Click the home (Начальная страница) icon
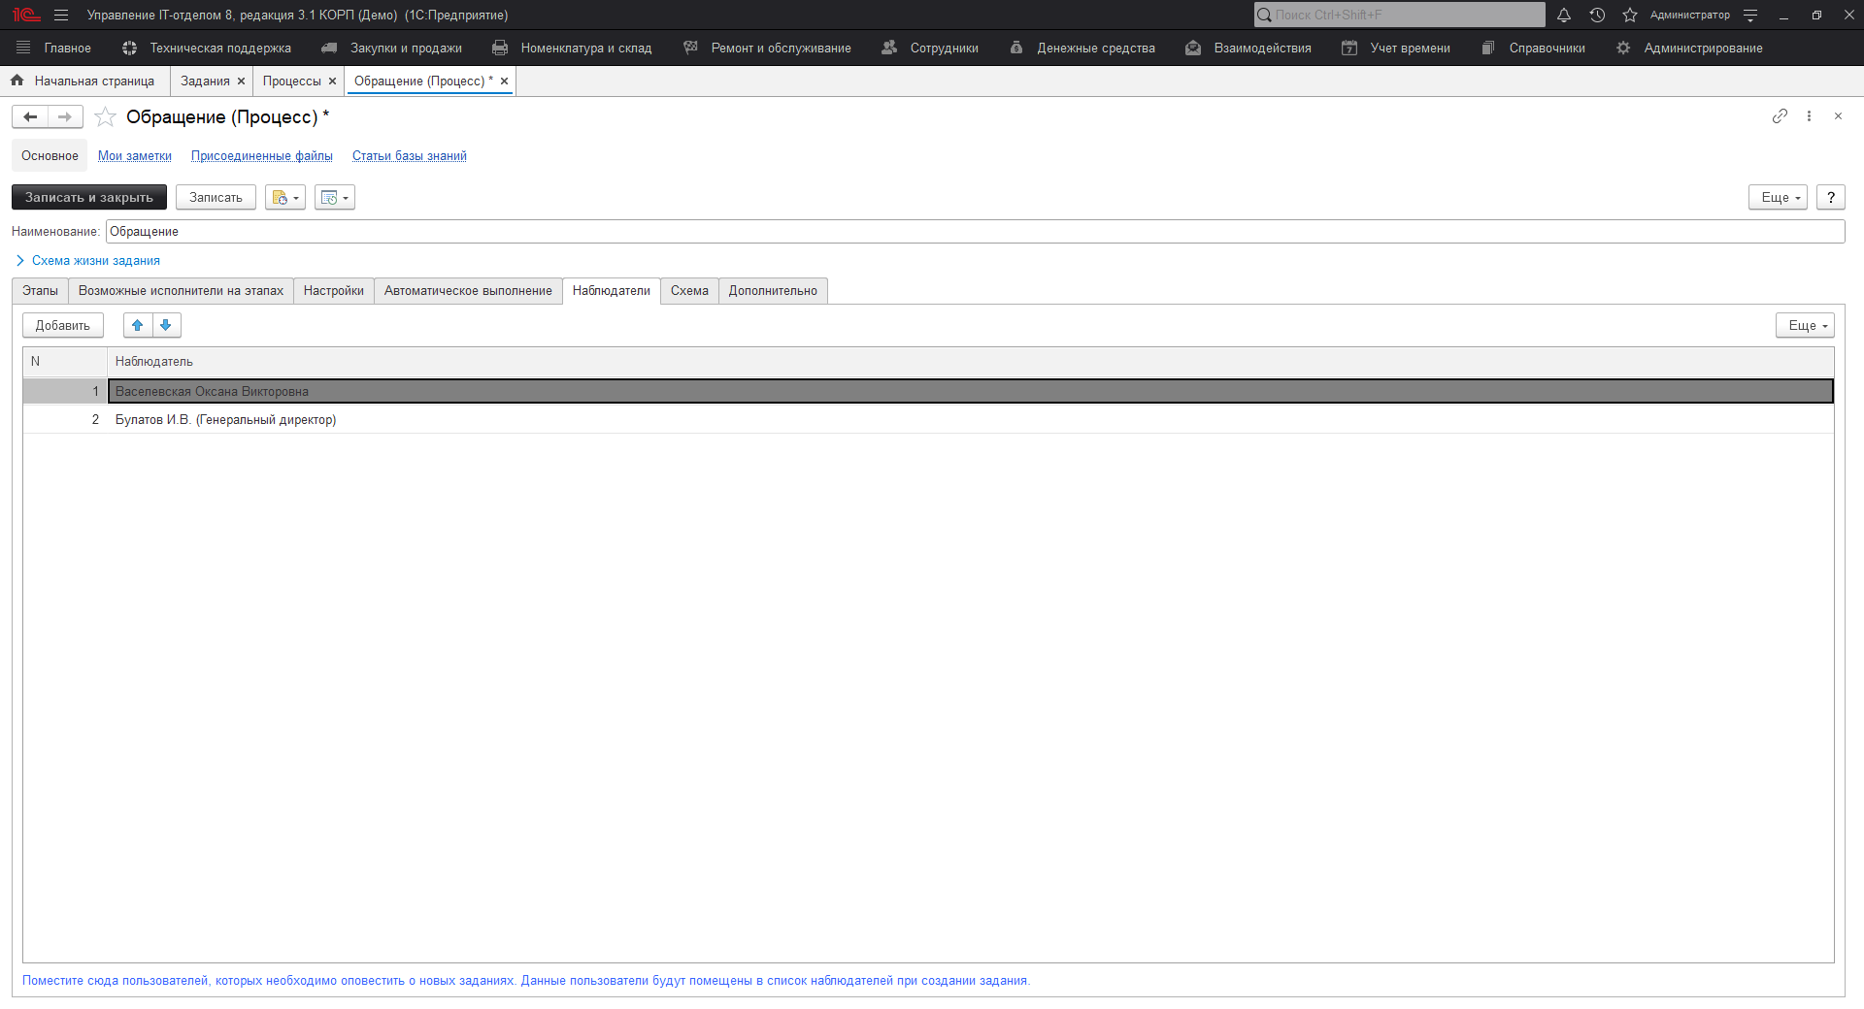This screenshot has width=1864, height=1009. [x=16, y=81]
